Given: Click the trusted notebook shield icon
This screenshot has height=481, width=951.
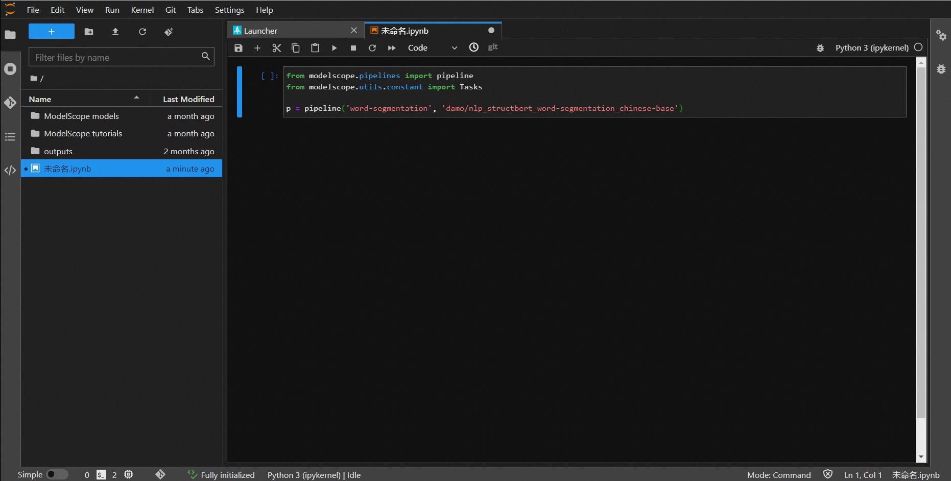Looking at the screenshot, I should pyautogui.click(x=828, y=474).
